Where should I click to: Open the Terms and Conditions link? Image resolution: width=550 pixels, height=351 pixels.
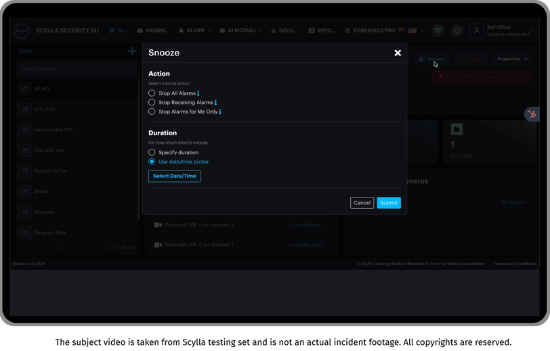click(x=515, y=264)
